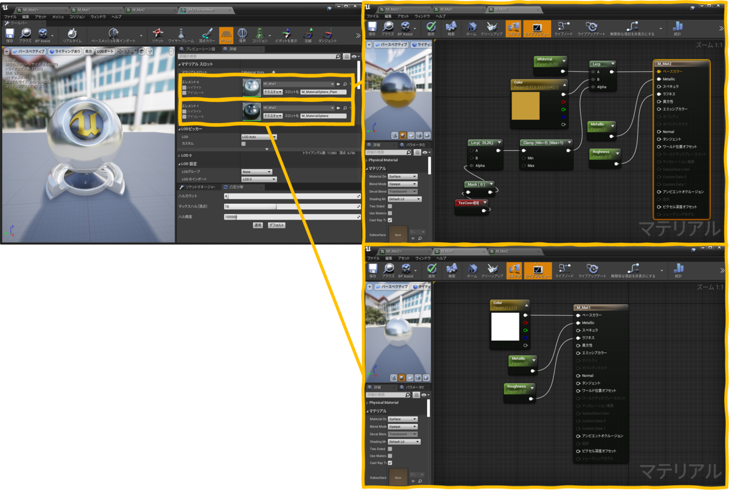Click Reimport Base Mesh (ベースメッシュを再インポート)
The width and height of the screenshot is (729, 490).
coord(114,35)
